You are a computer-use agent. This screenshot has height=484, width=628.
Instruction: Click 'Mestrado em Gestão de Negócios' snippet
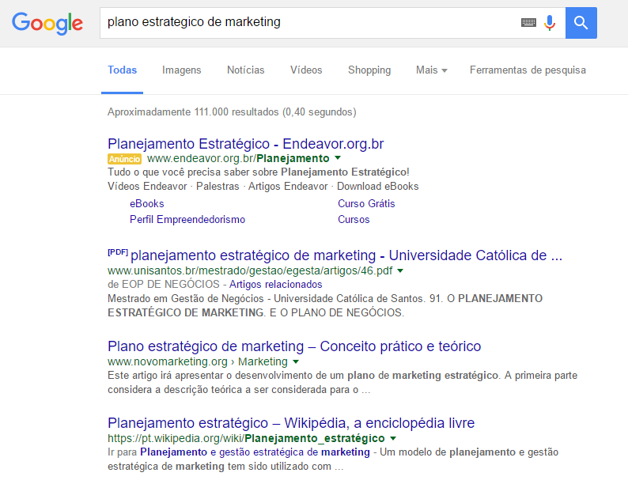pyautogui.click(x=325, y=305)
